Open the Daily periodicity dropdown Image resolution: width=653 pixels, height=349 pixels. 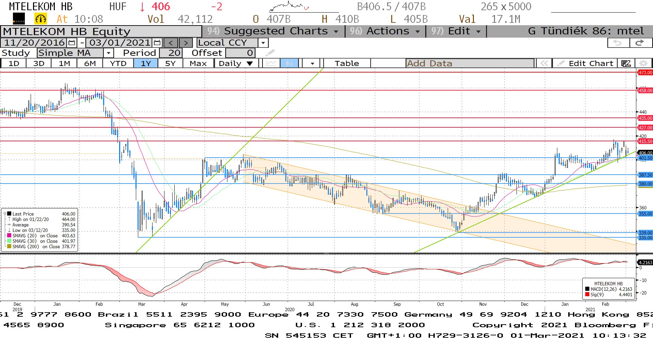tap(235, 63)
